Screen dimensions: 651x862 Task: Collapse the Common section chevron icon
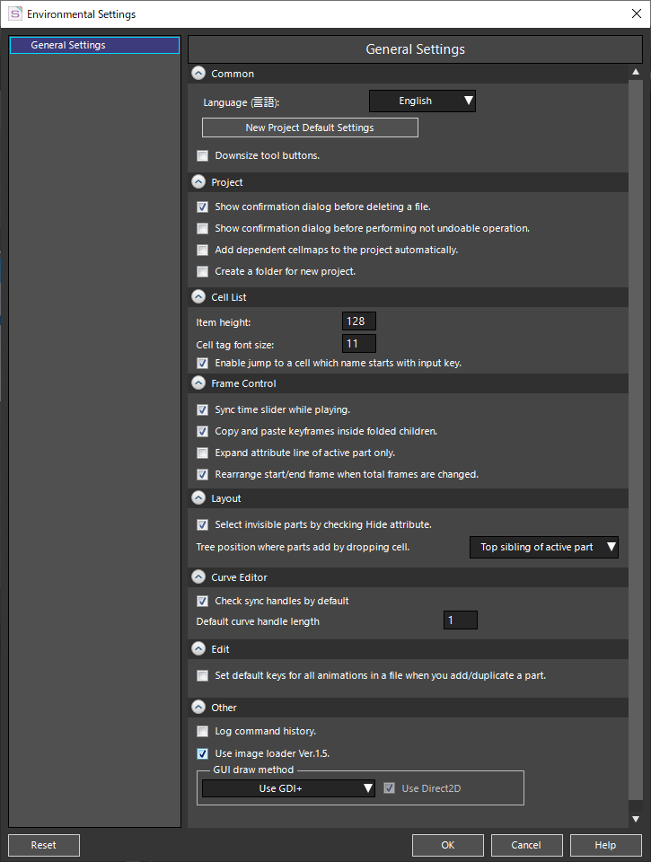click(198, 73)
